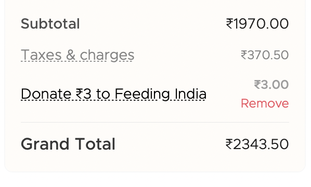The width and height of the screenshot is (311, 187).
Task: Open the Taxes & charges breakdown
Action: pyautogui.click(x=77, y=55)
